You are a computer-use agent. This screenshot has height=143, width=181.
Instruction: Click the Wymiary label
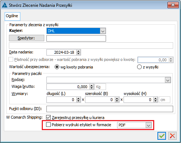click(20, 94)
